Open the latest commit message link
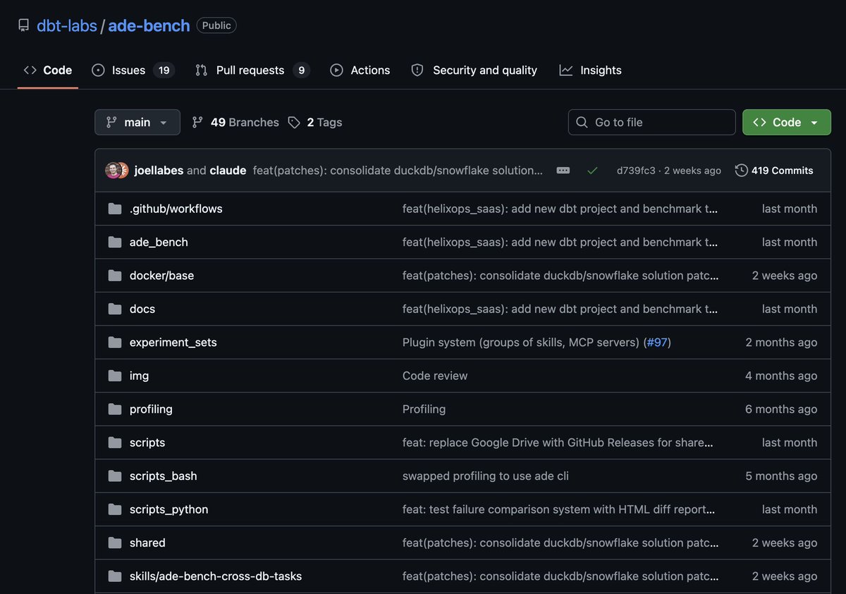Screen dimensions: 846x594 398,171
